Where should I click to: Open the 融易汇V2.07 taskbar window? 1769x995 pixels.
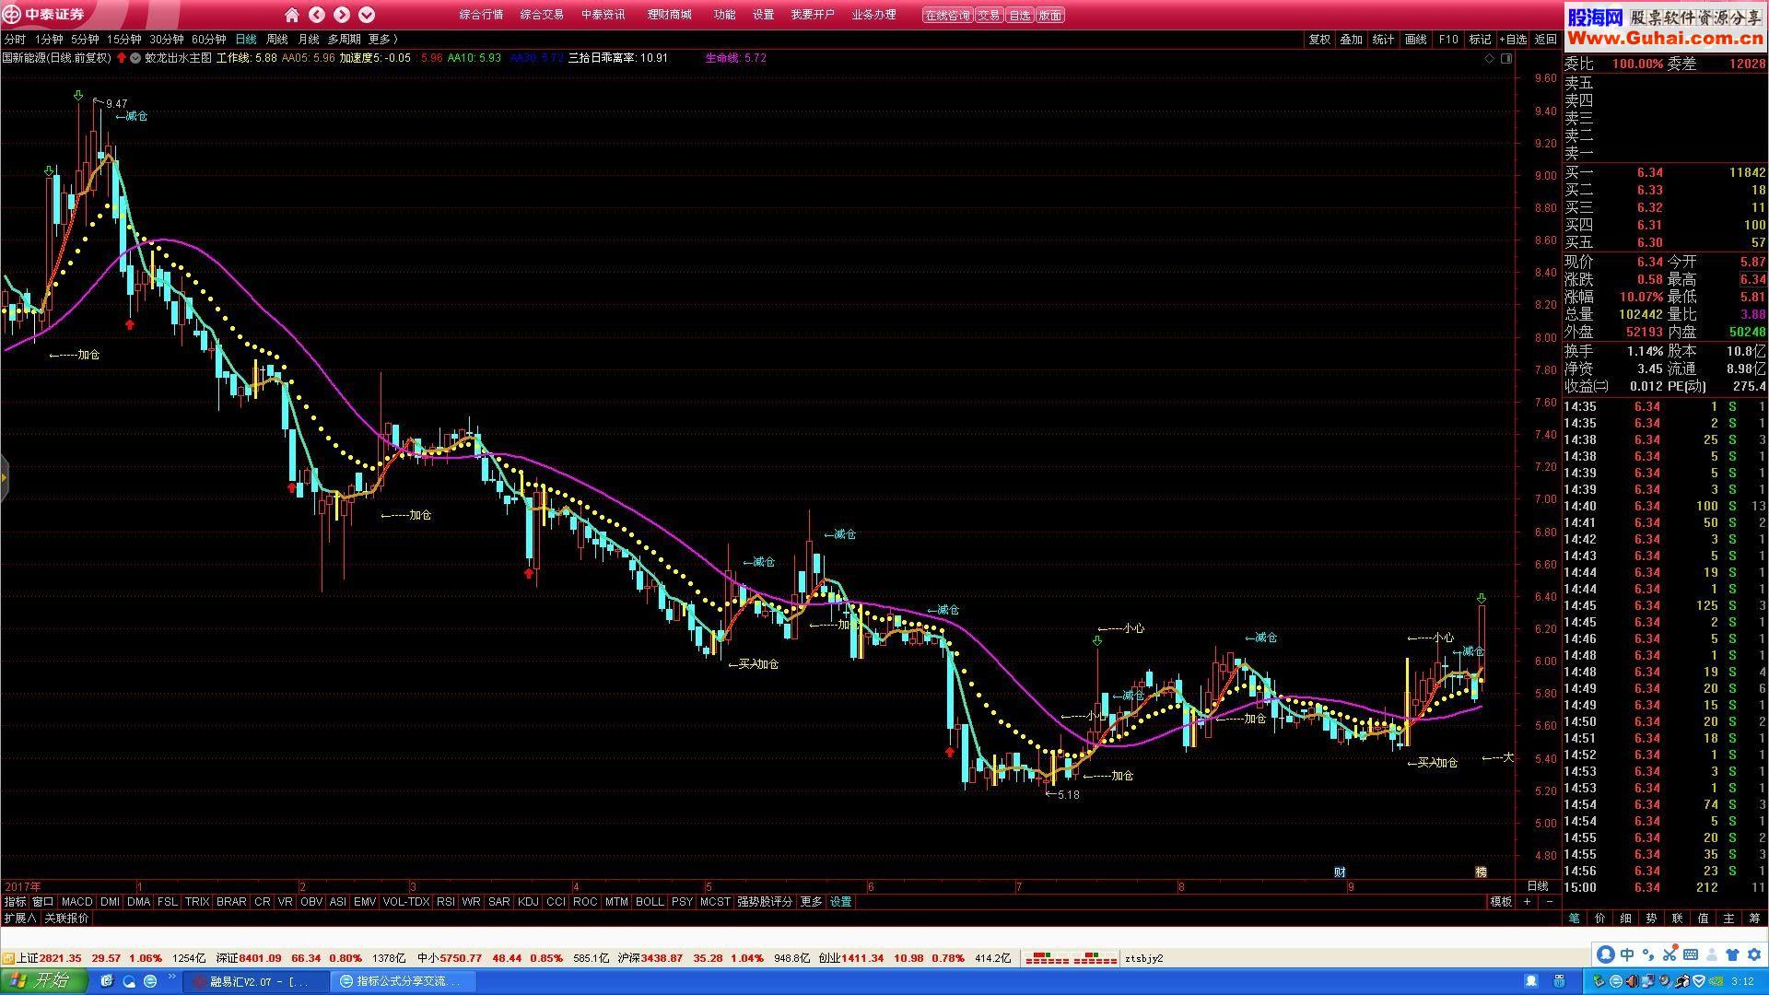pyautogui.click(x=254, y=982)
